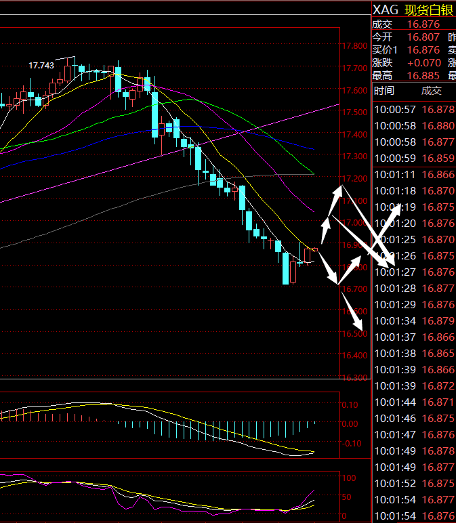This screenshot has height=523, width=456.
Task: Click the 0.00 label on the MACD axis
Action: (350, 424)
